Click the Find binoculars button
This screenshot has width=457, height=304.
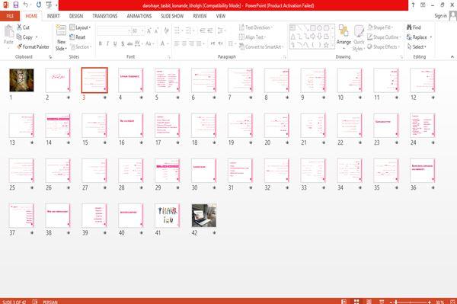(x=414, y=27)
